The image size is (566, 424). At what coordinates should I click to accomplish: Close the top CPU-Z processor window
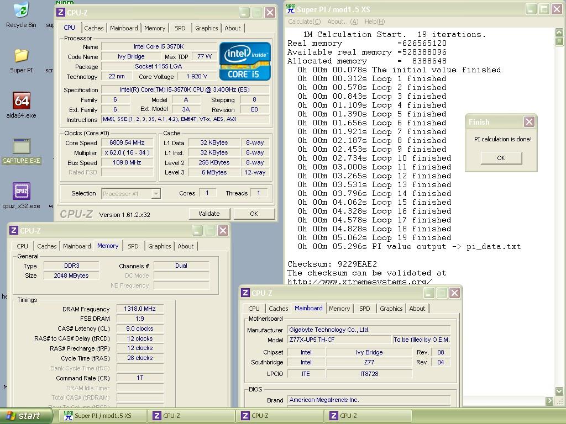[x=270, y=13]
